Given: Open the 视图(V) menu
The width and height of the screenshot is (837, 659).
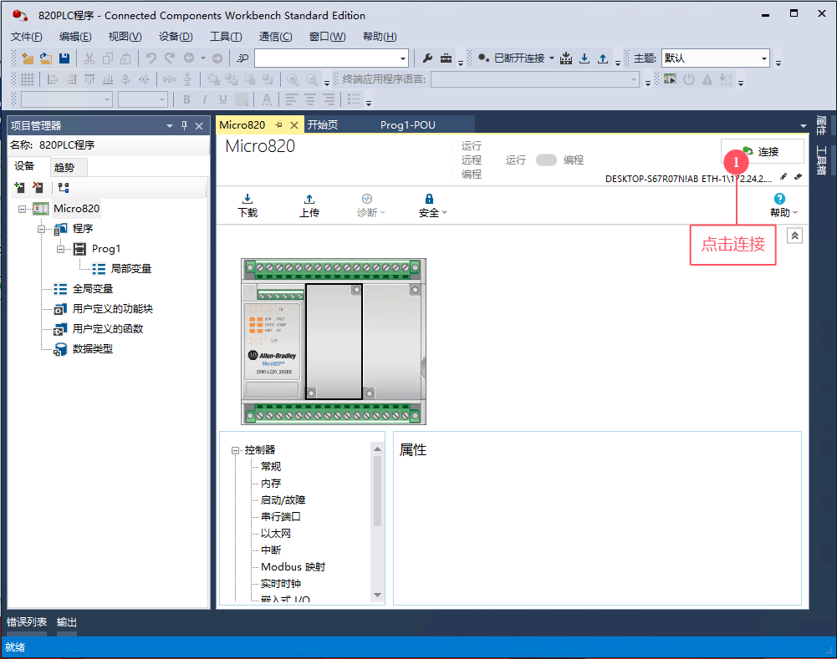Looking at the screenshot, I should pyautogui.click(x=125, y=36).
